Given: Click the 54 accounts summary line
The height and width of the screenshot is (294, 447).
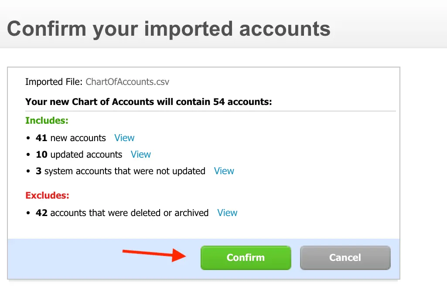Looking at the screenshot, I should click(x=148, y=101).
